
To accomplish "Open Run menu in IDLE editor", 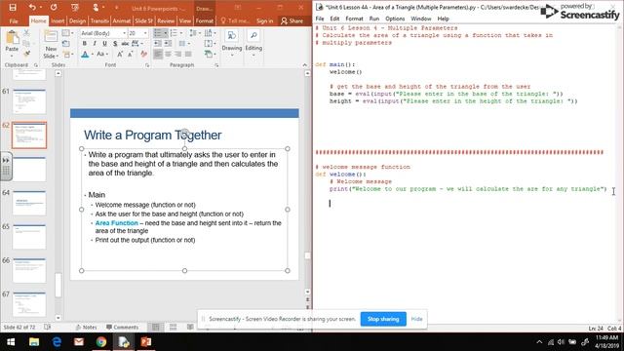I will click(374, 19).
